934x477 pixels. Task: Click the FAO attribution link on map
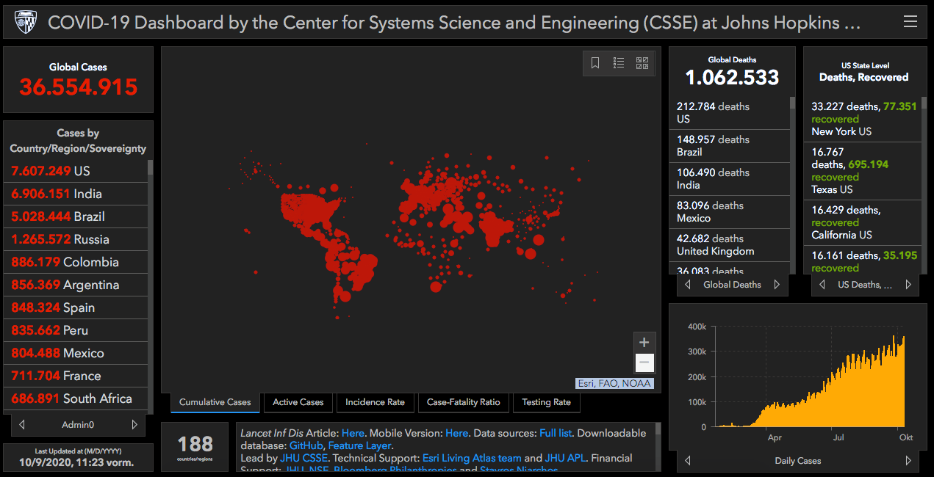point(609,383)
